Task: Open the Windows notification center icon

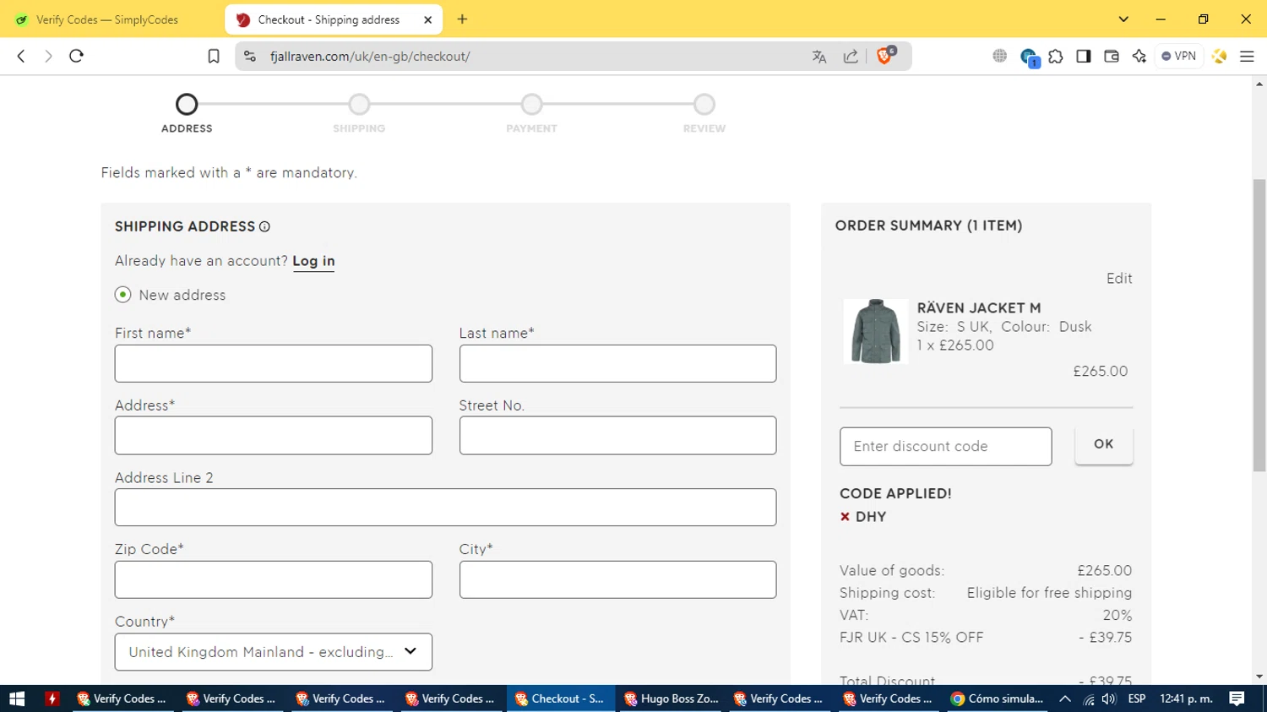Action: (1237, 698)
